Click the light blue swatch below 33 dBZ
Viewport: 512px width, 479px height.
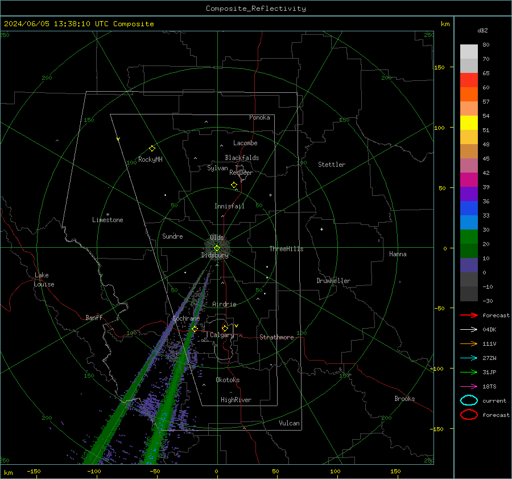pos(469,222)
